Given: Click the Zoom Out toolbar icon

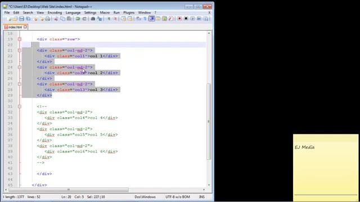Looking at the screenshot, I should [115, 19].
